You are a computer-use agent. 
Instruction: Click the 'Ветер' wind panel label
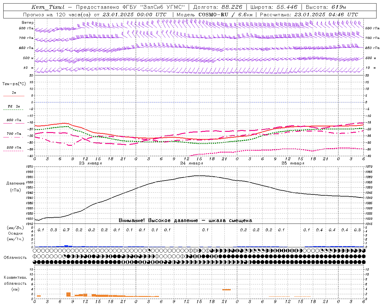(28, 23)
